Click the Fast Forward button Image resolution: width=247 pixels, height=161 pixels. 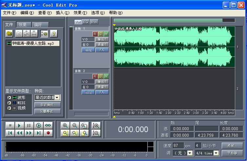[29, 133]
